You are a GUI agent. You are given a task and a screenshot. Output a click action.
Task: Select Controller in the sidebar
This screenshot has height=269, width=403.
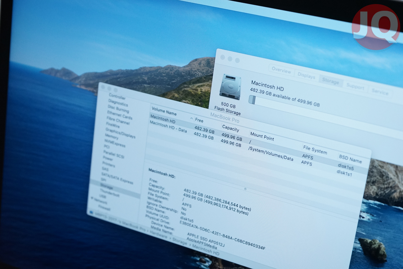click(x=117, y=97)
